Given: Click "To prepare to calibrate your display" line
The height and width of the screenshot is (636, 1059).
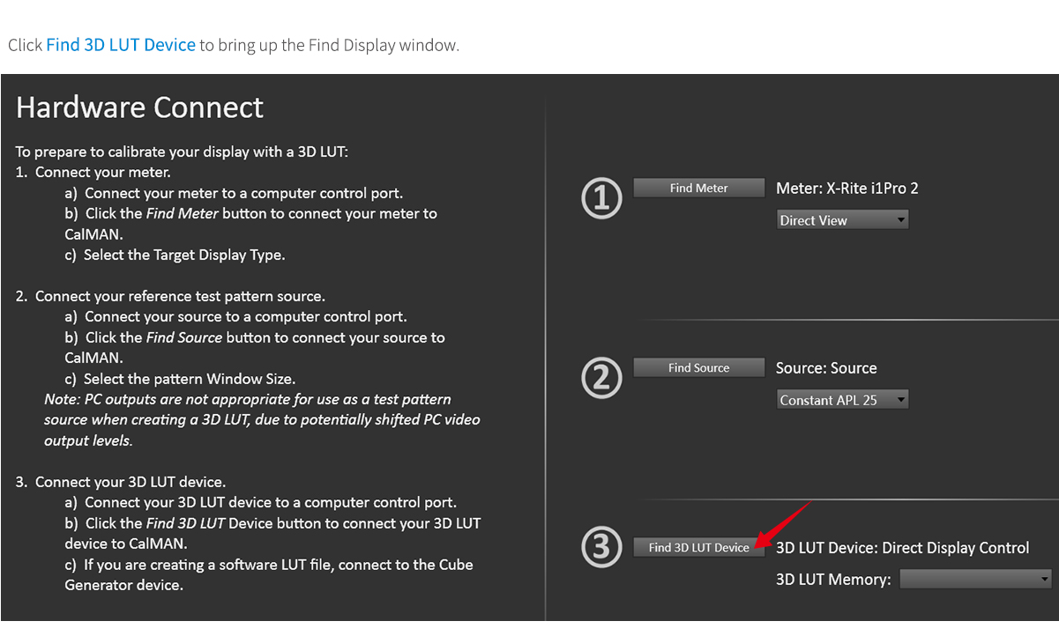Looking at the screenshot, I should [183, 152].
